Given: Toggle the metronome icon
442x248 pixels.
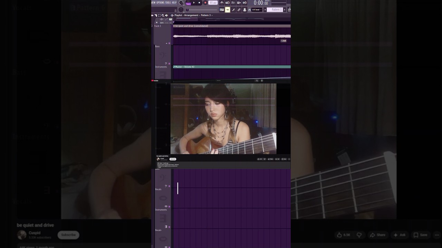Looking at the screenshot, I should point(222,3).
